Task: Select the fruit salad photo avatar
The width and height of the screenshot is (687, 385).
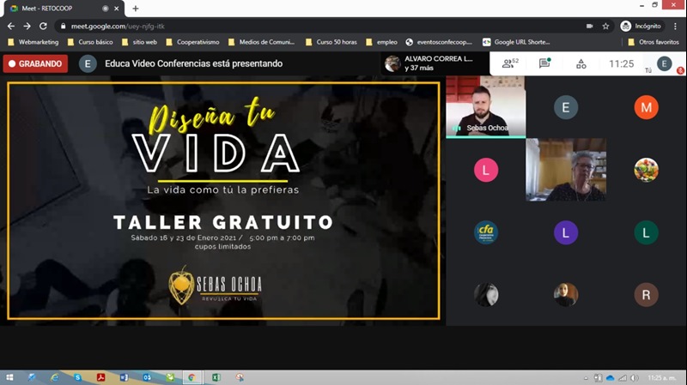Action: tap(647, 170)
